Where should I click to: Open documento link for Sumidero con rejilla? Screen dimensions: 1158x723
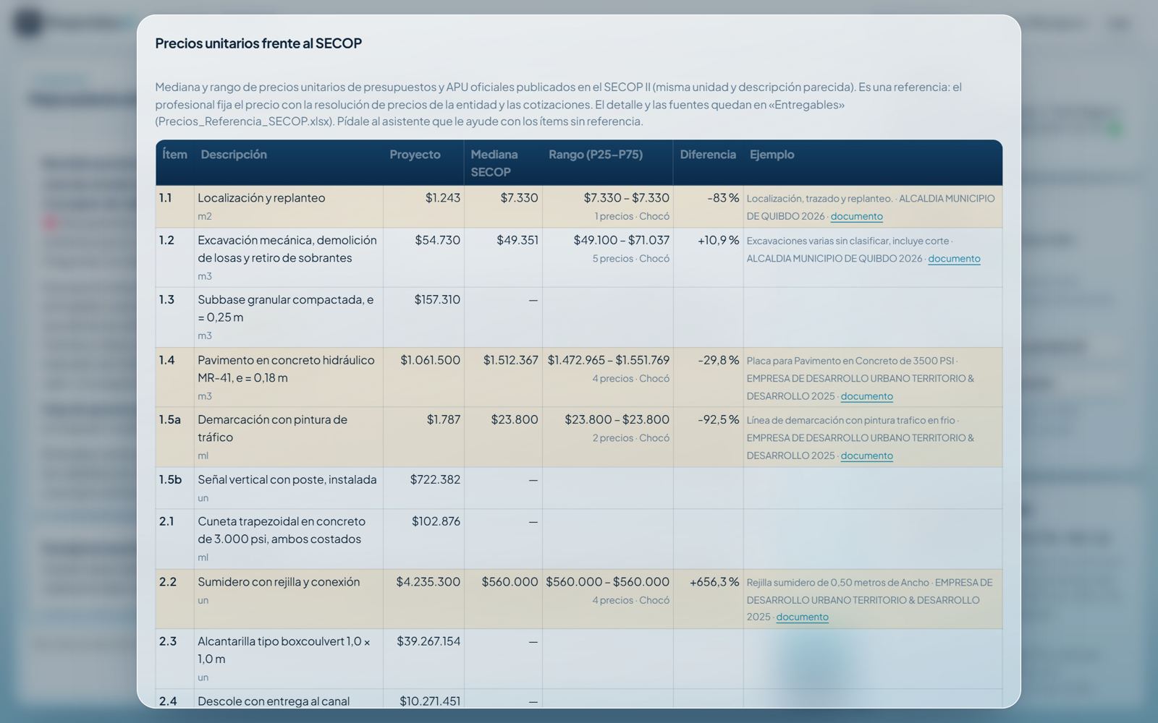click(x=802, y=617)
